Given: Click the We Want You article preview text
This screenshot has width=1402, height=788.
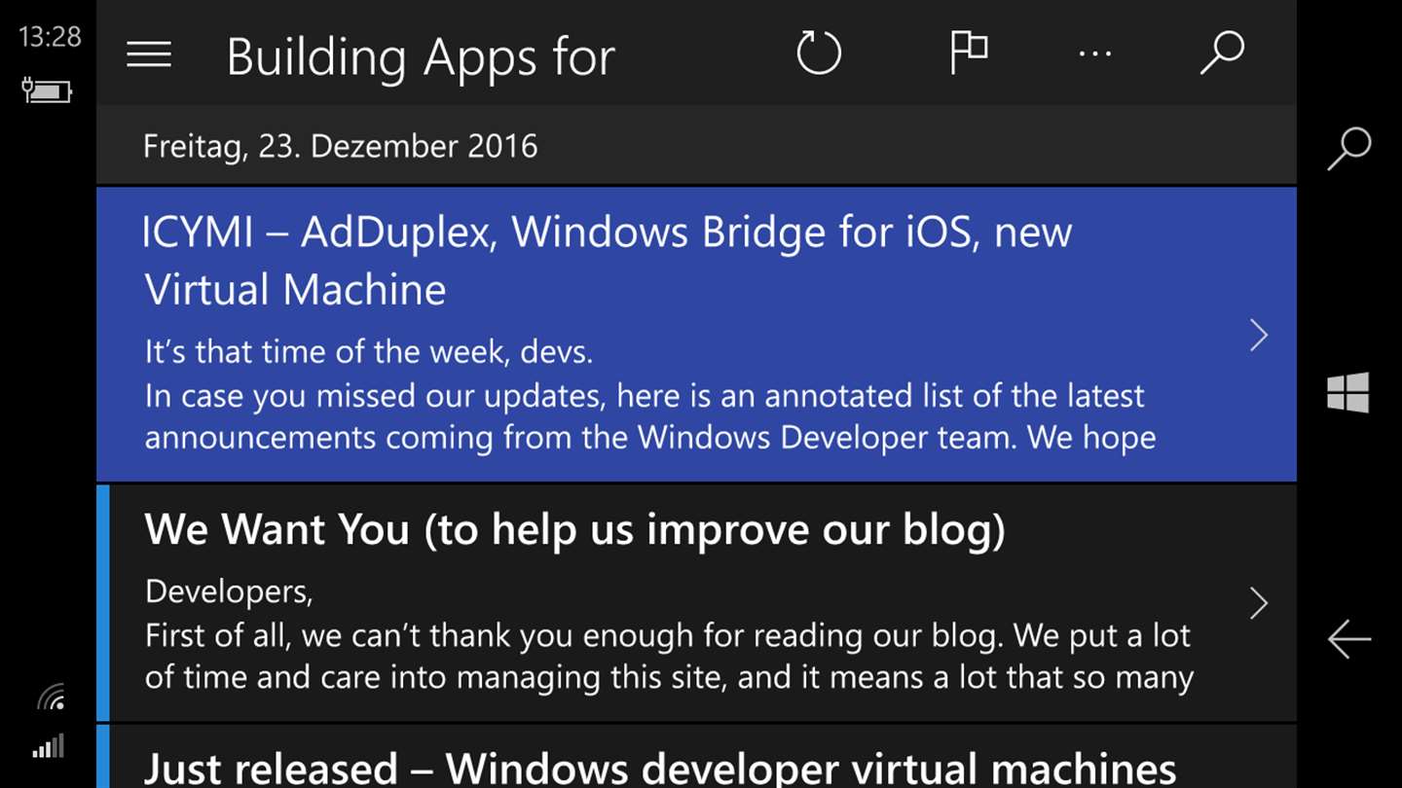Looking at the screenshot, I should coord(668,635).
